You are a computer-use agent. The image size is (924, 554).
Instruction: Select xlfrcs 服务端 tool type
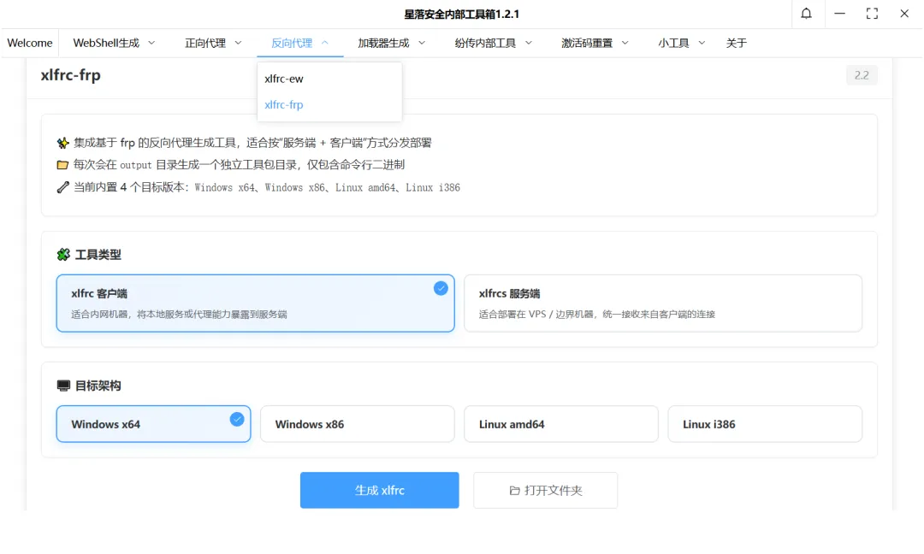click(x=663, y=304)
